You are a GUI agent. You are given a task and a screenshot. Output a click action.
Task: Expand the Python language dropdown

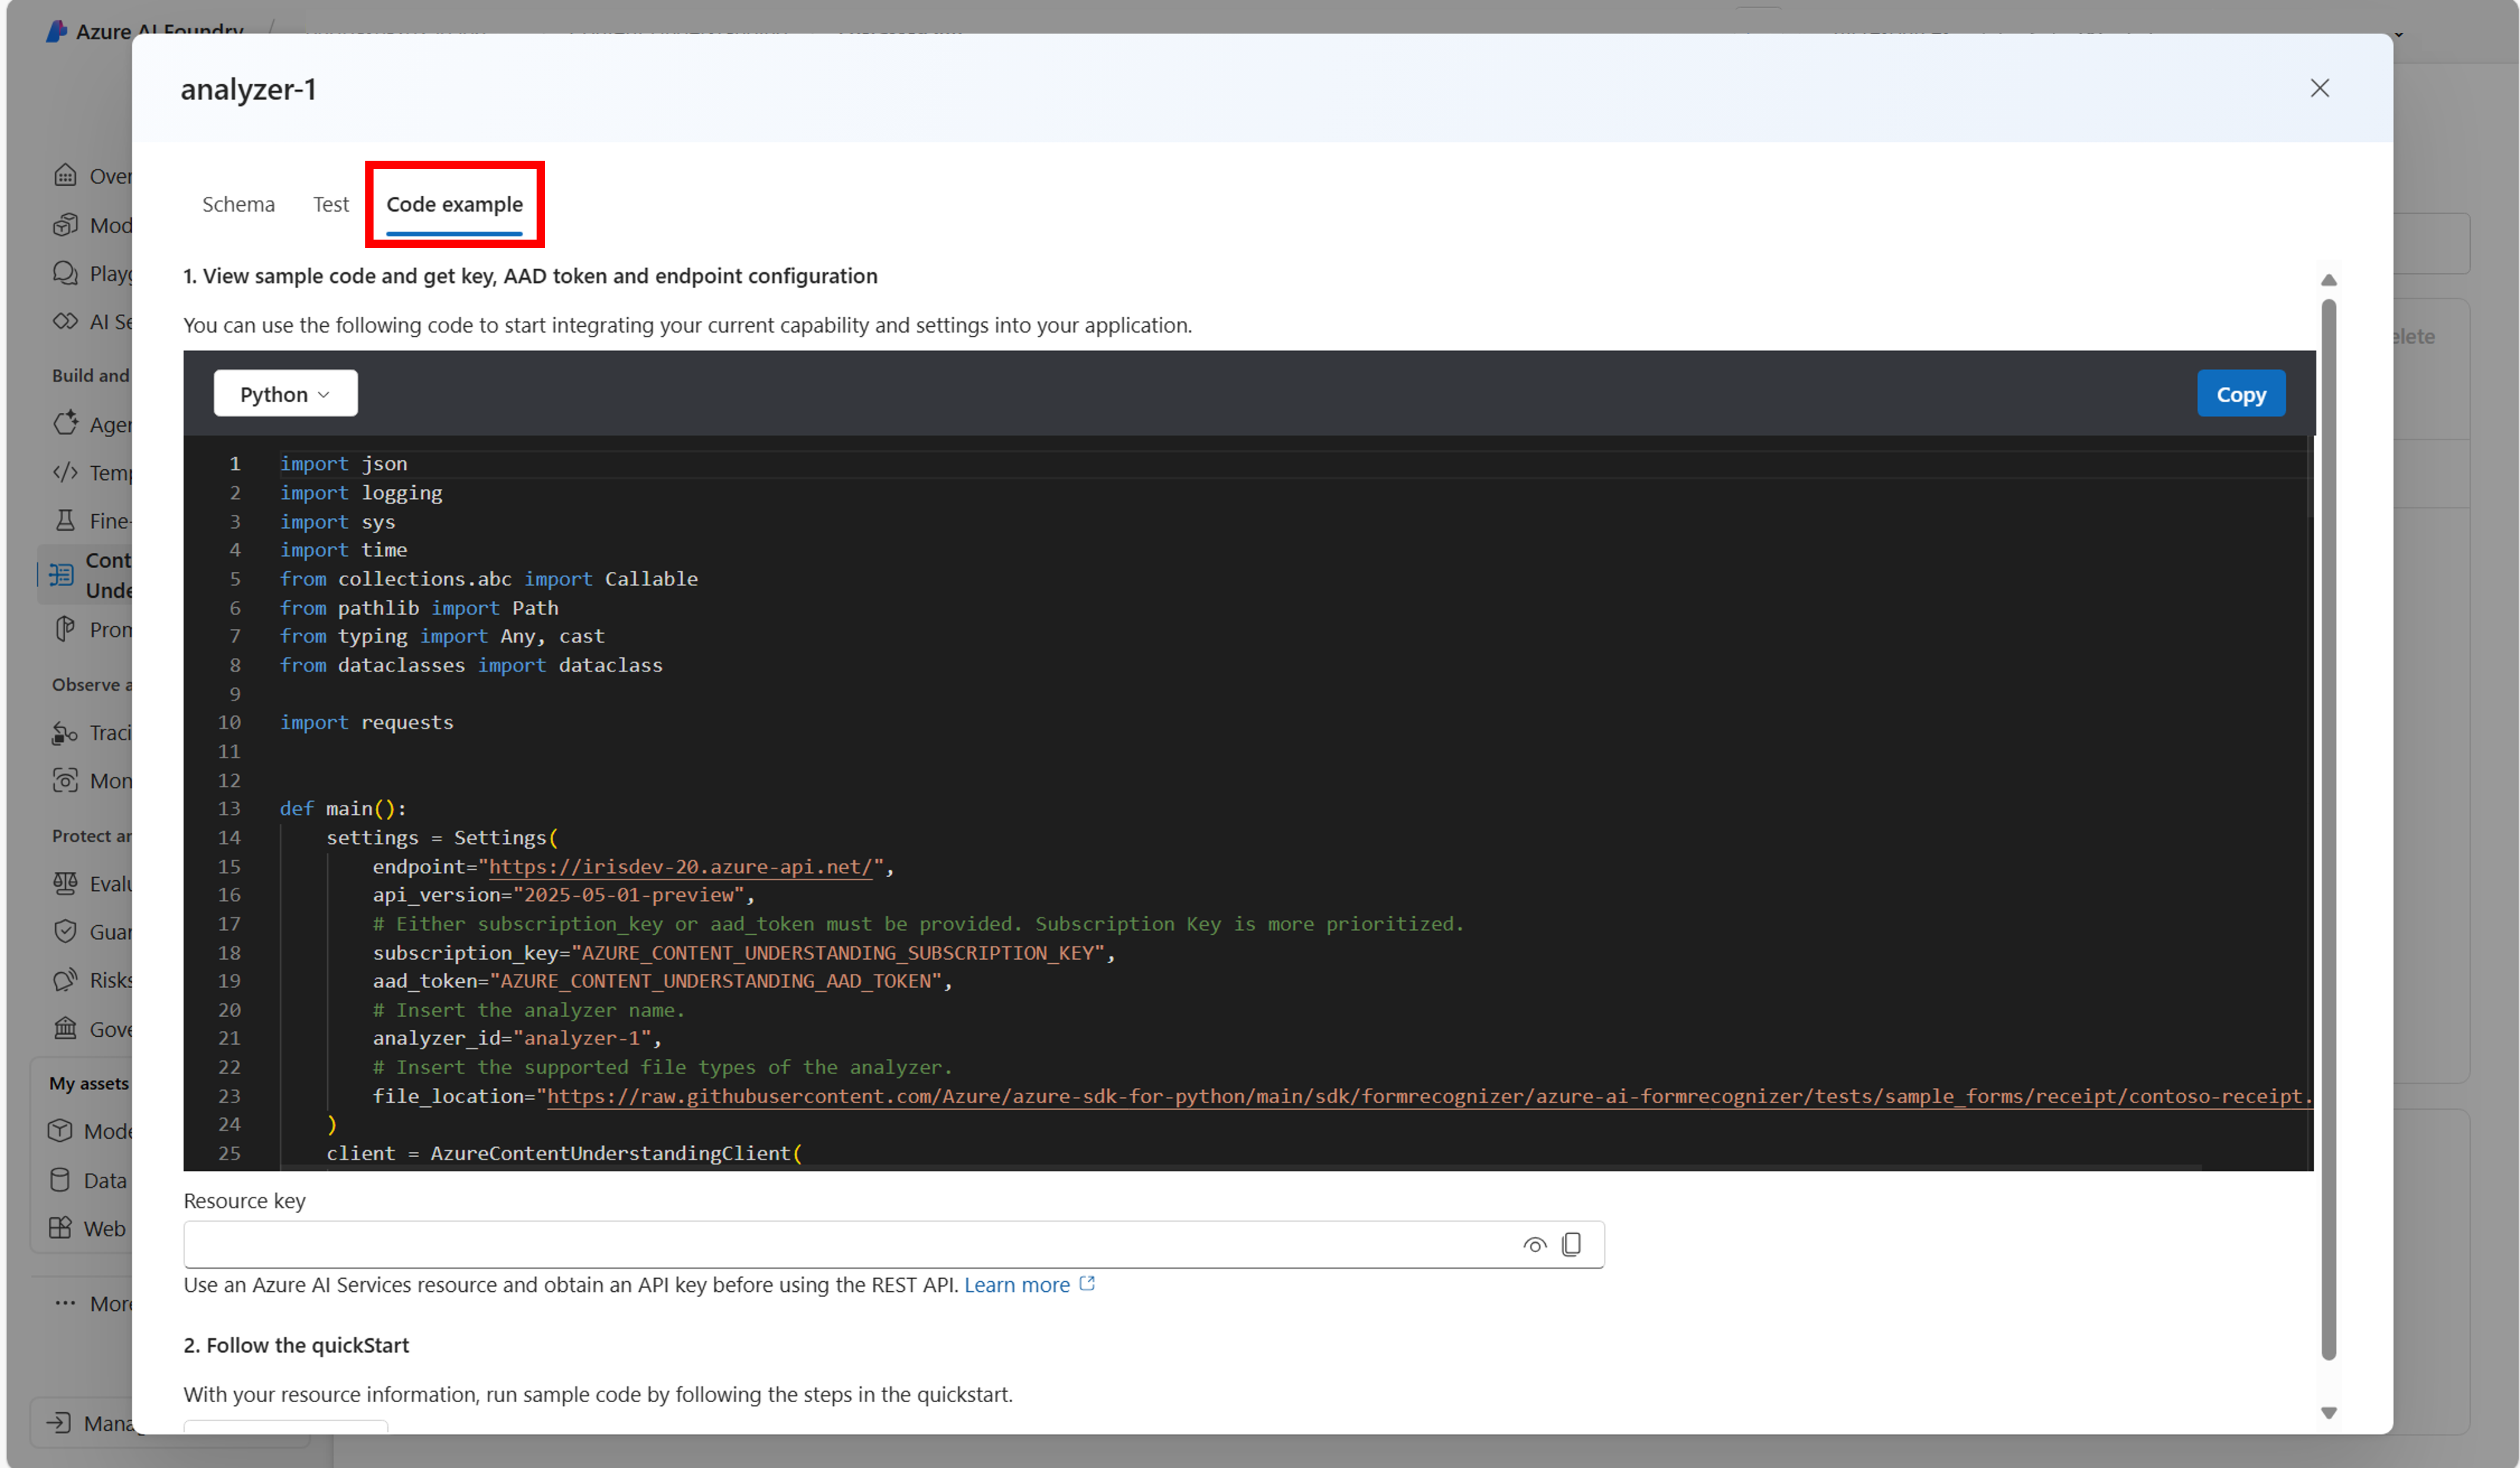[285, 394]
